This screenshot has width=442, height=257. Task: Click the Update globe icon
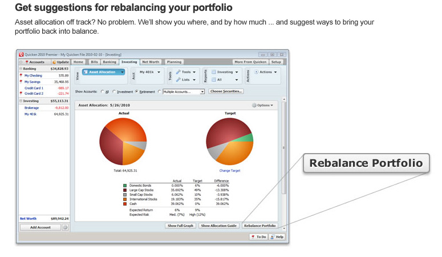coord(54,62)
